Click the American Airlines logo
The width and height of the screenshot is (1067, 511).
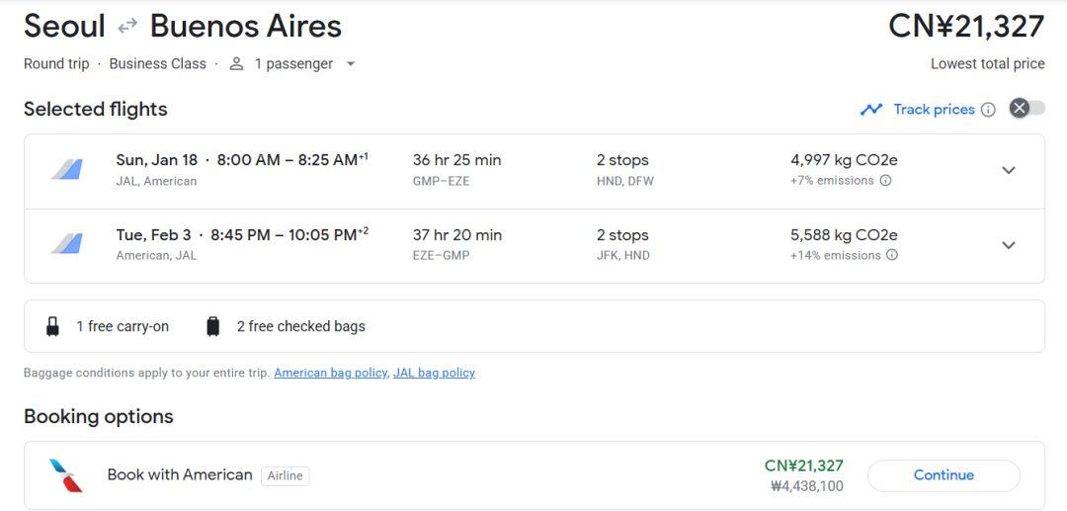click(66, 475)
